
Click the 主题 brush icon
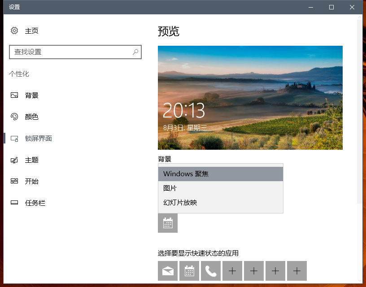click(x=14, y=160)
